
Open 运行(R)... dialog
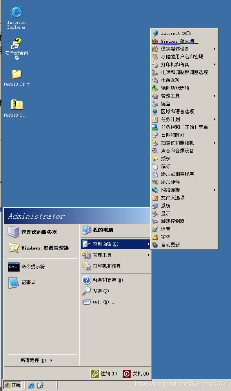click(x=116, y=302)
